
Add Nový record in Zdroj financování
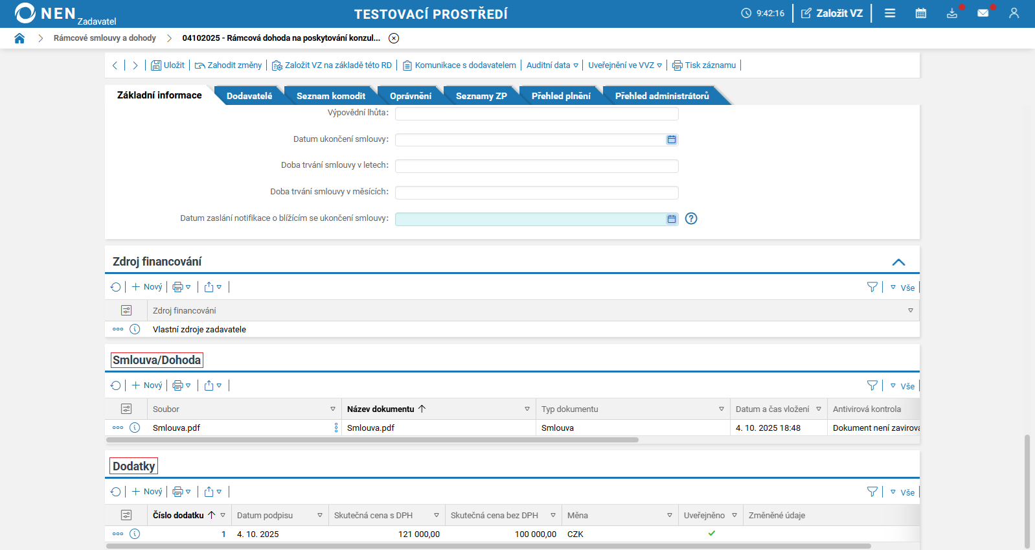tap(147, 287)
